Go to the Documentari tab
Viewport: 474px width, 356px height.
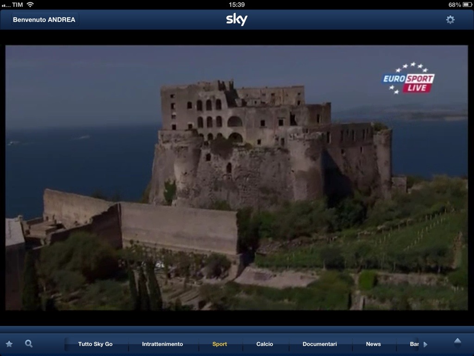click(x=319, y=344)
